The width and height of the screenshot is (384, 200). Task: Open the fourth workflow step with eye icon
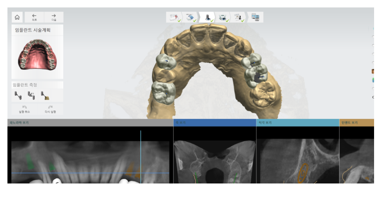click(x=224, y=17)
